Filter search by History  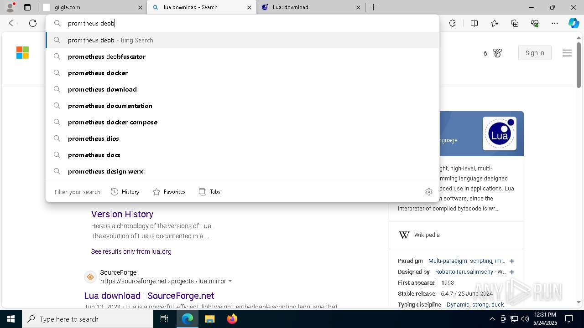pos(125,192)
